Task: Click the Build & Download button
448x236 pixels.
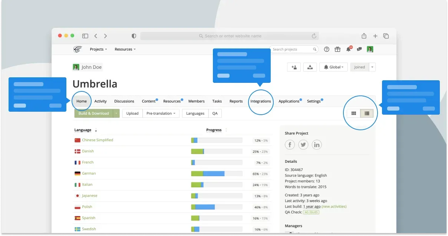Action: [93, 113]
